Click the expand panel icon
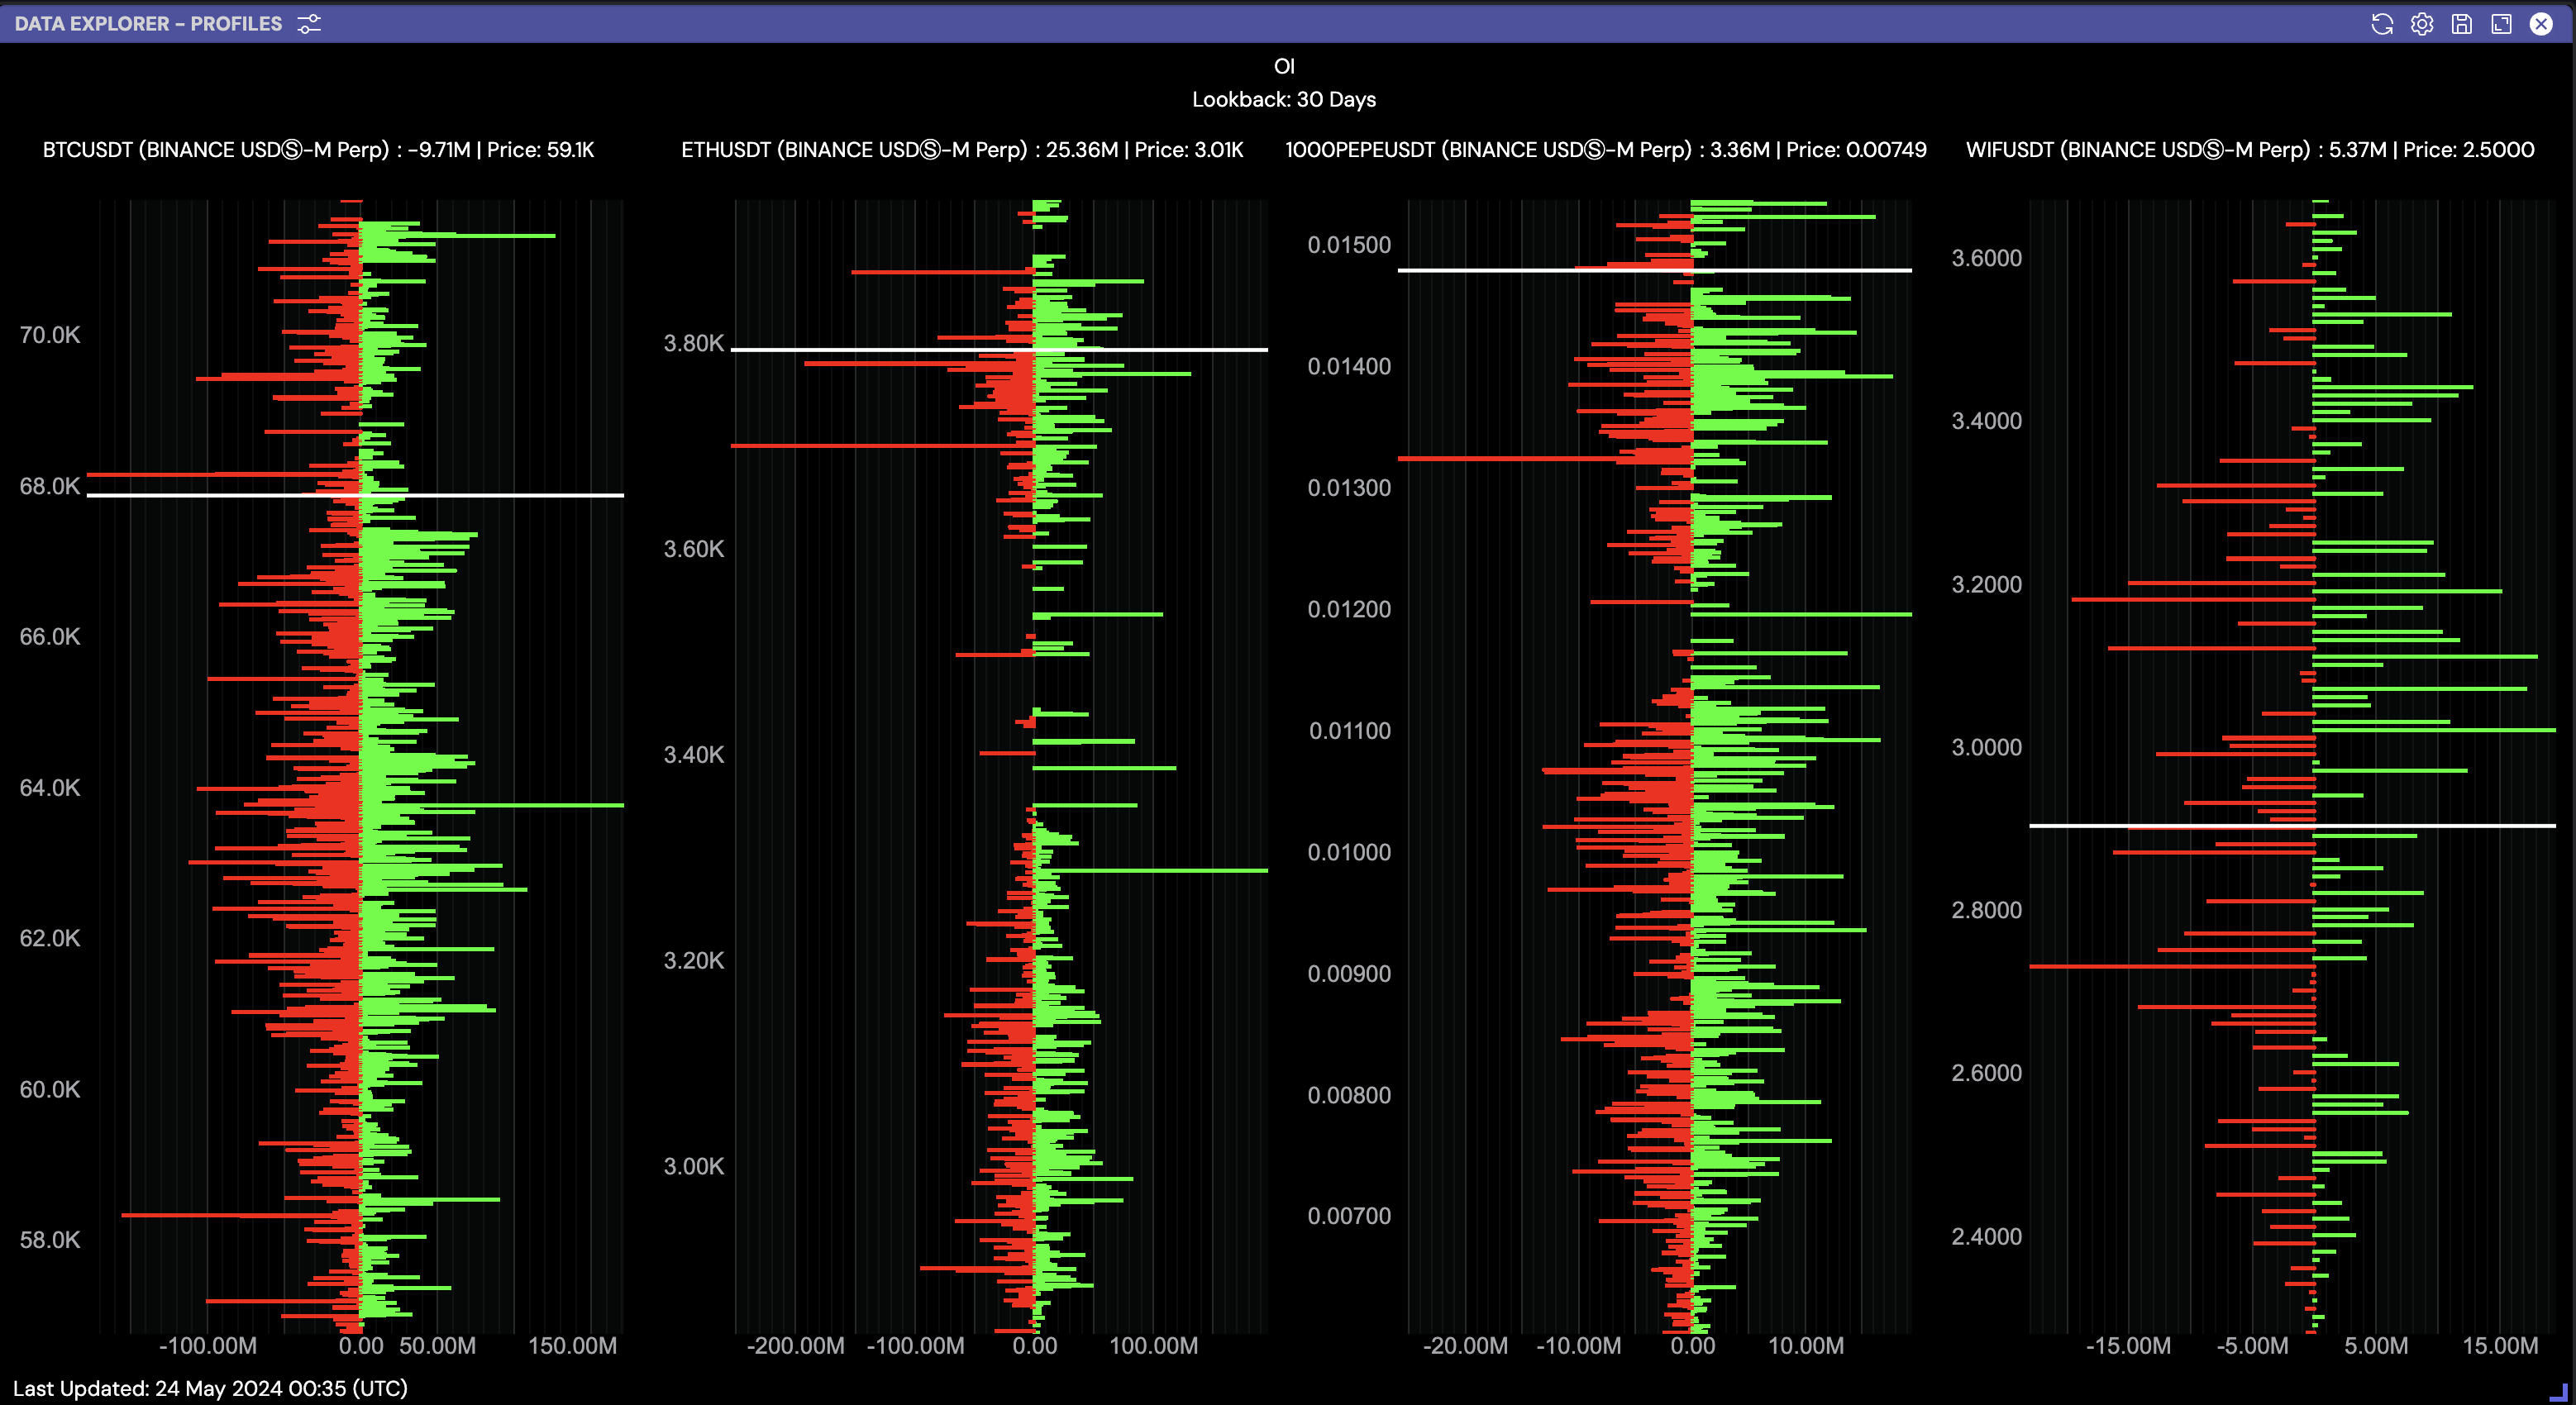This screenshot has height=1405, width=2576. [2501, 24]
